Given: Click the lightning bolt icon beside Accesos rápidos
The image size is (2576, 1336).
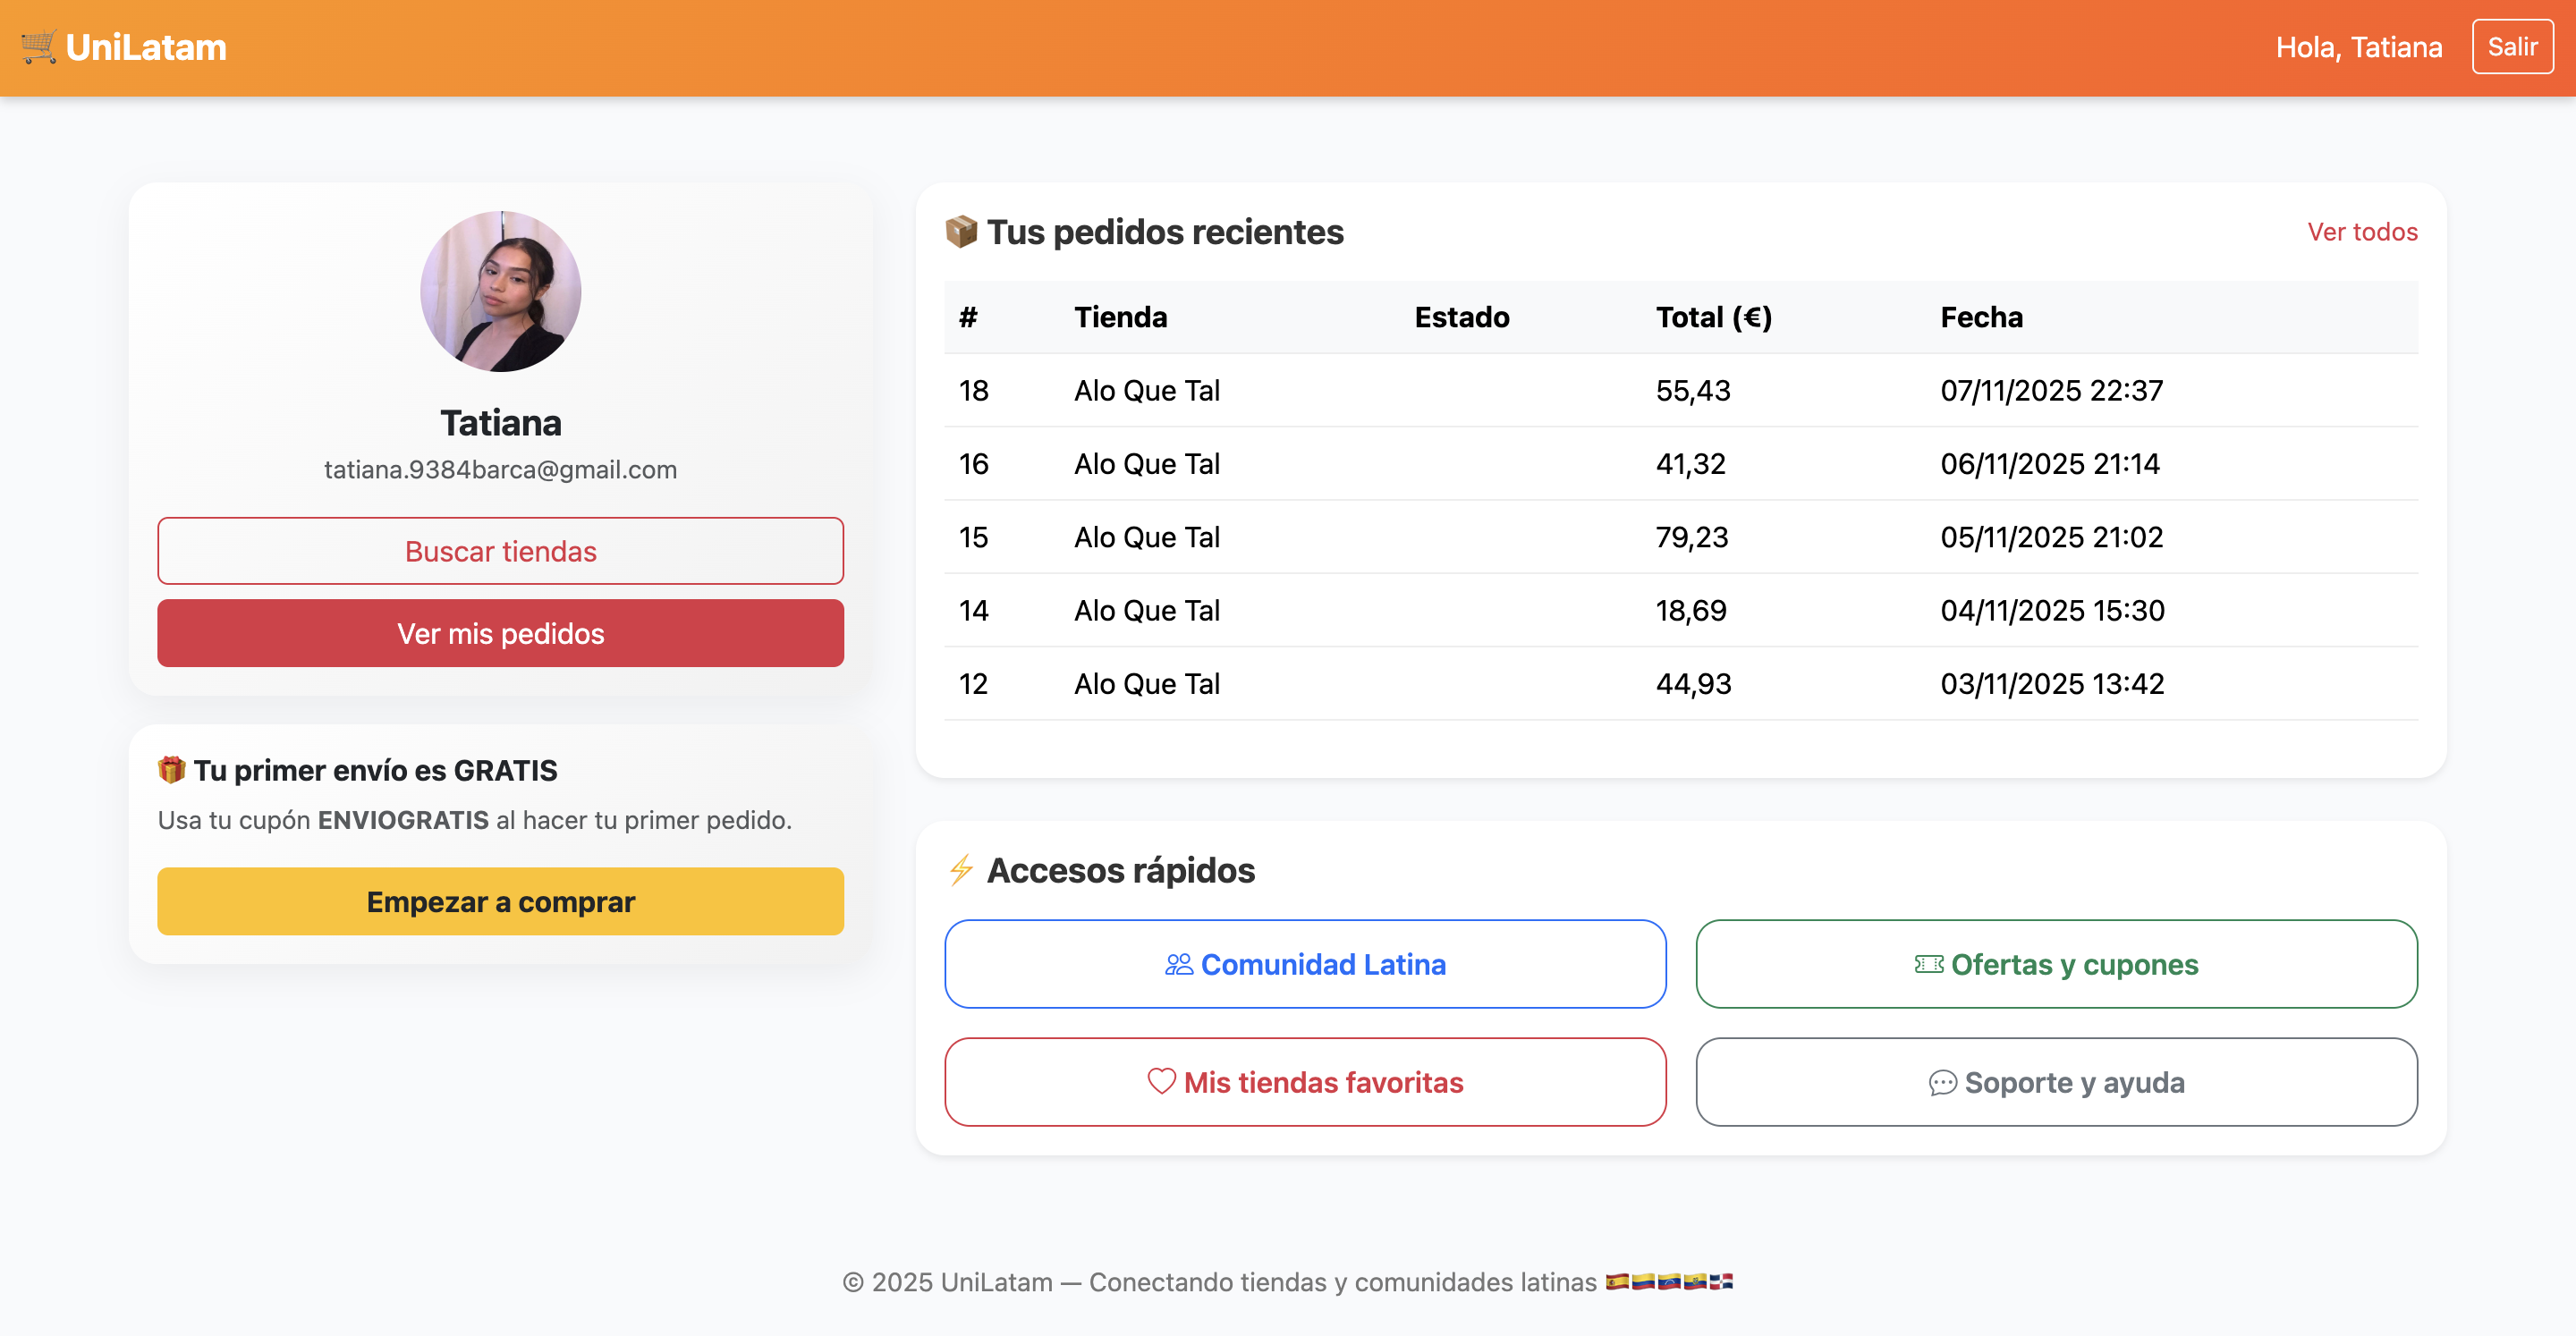Looking at the screenshot, I should click(962, 869).
